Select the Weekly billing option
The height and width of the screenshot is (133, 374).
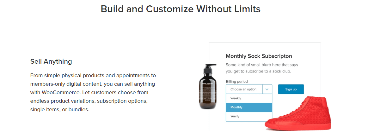pyautogui.click(x=249, y=98)
